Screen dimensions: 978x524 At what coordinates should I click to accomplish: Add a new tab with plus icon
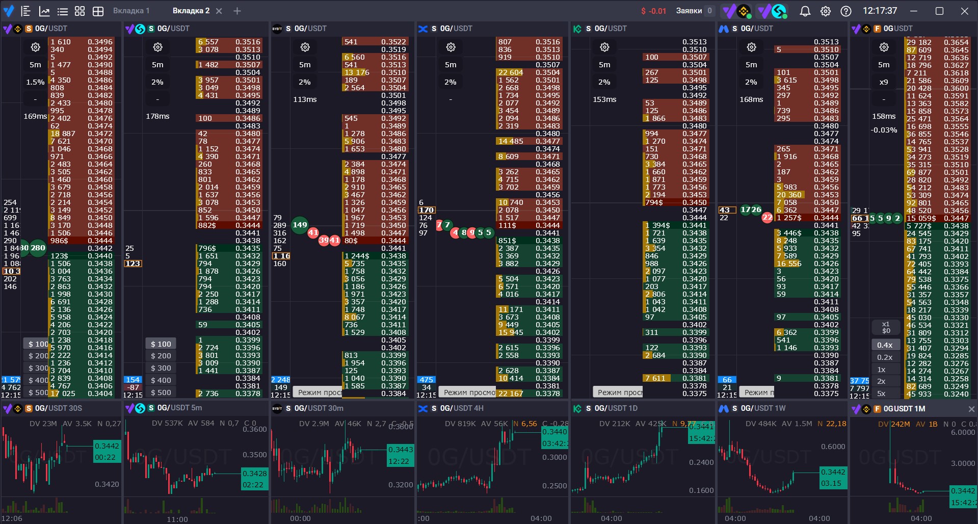[x=237, y=11]
